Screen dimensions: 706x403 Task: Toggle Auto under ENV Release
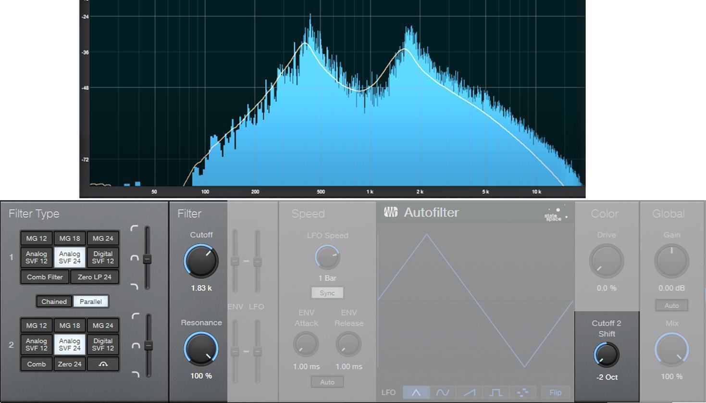pos(327,382)
